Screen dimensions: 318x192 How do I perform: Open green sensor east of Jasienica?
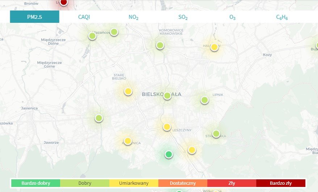[x=99, y=118]
